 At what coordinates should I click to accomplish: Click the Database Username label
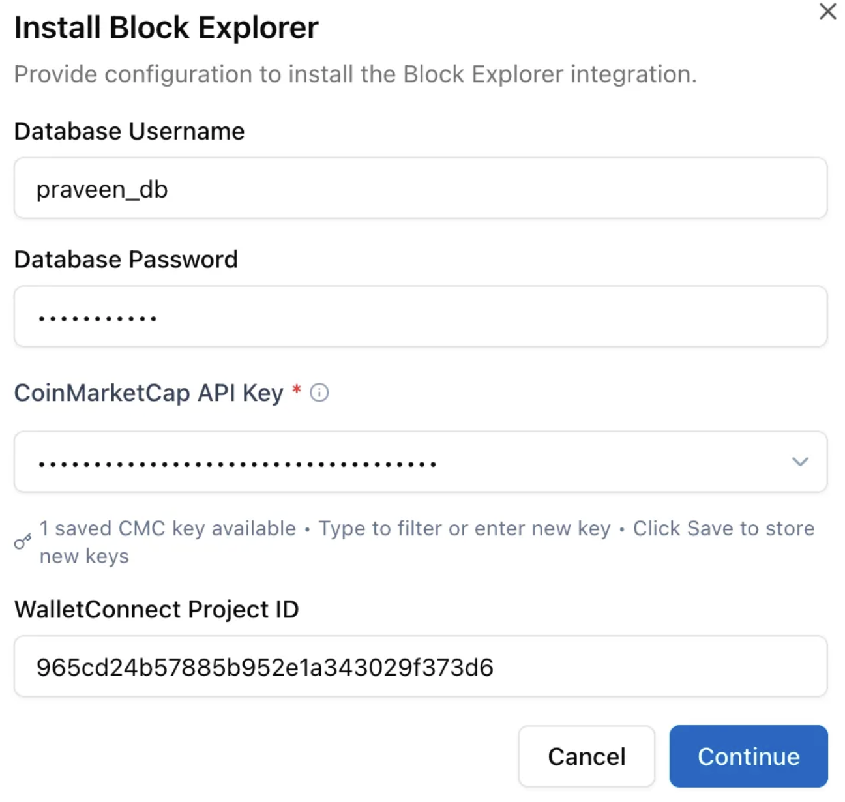(129, 131)
